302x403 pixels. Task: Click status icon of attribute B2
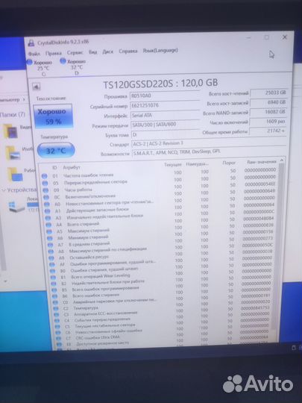click(x=54, y=284)
